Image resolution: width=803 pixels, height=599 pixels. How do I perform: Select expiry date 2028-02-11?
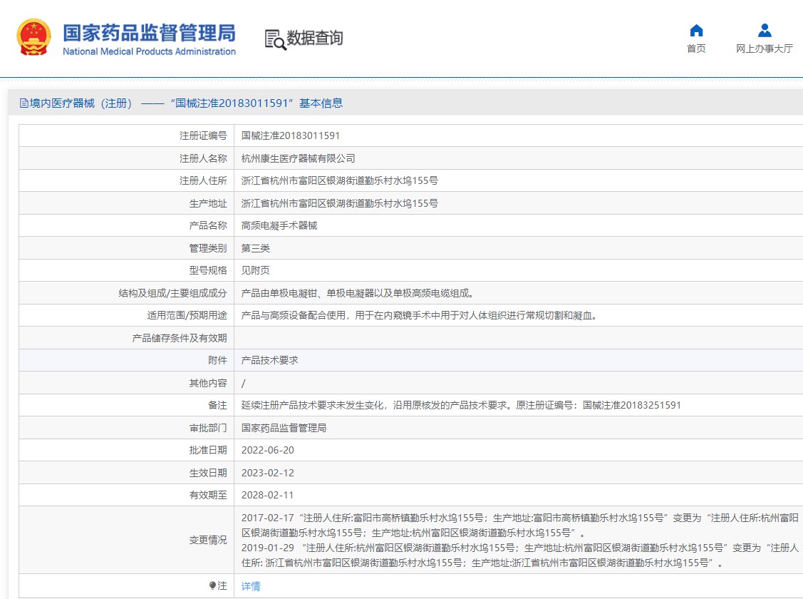(x=268, y=495)
